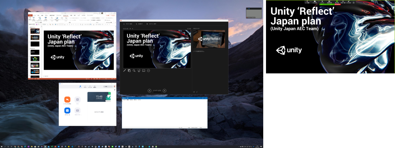Toggle subtitles icon in presenter view
The width and height of the screenshot is (395, 148).
(143, 71)
